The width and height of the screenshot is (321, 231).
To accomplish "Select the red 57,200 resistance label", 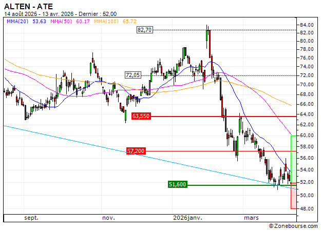I will pyautogui.click(x=136, y=151).
